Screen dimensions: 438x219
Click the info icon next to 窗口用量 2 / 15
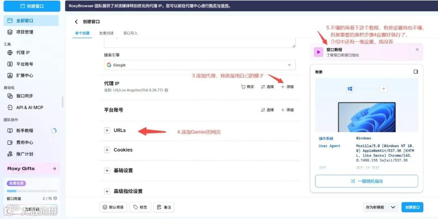point(55,198)
